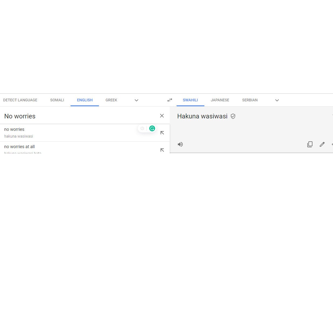Click the Swahili language label
The height and width of the screenshot is (333, 333).
[190, 100]
